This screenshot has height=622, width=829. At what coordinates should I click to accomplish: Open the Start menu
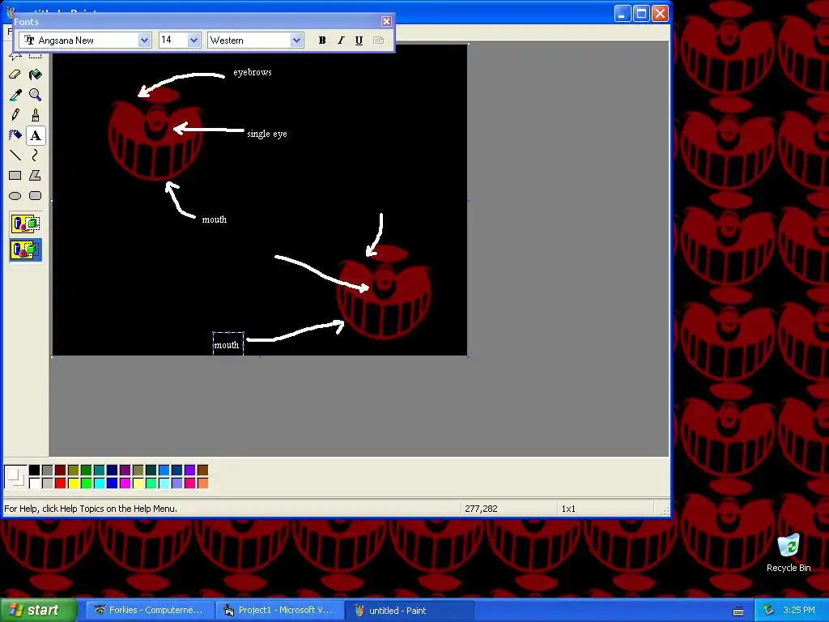38,610
